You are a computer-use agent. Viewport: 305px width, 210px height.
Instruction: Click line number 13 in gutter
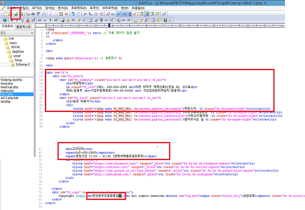tap(41, 73)
